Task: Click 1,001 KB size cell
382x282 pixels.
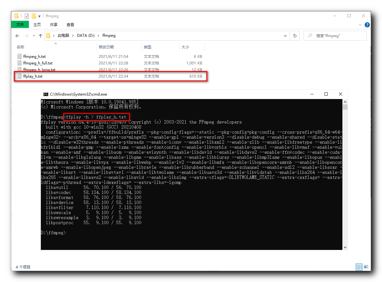Action: click(194, 63)
